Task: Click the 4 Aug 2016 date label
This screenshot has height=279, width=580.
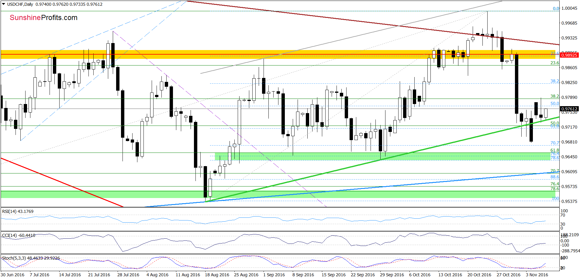Action: point(157,275)
